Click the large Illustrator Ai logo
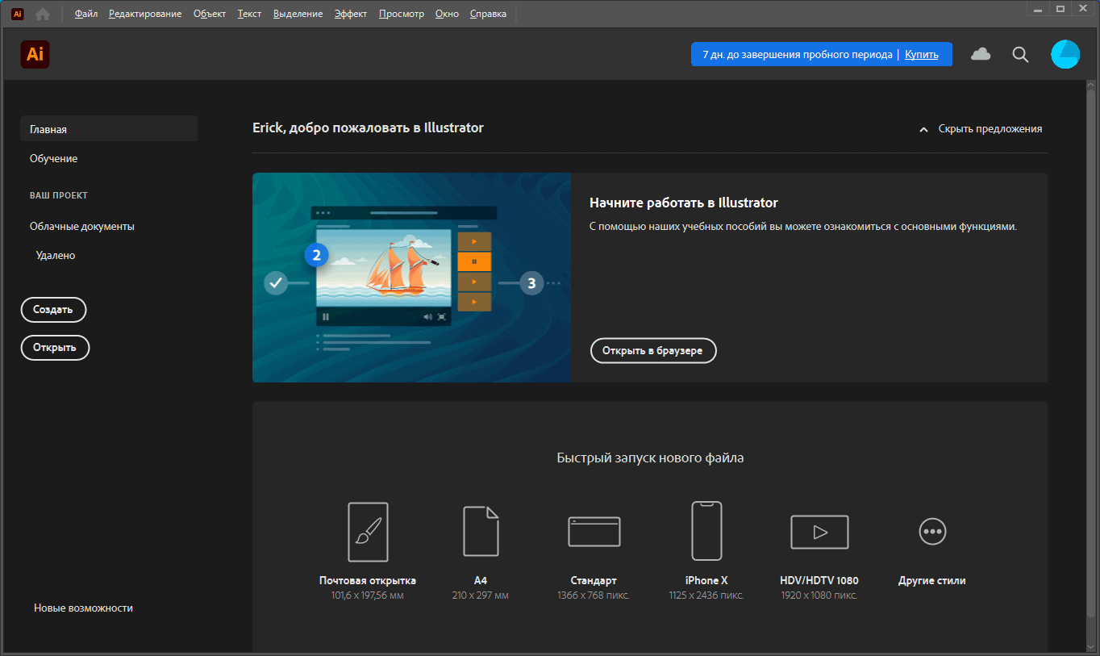1100x656 pixels. (35, 54)
